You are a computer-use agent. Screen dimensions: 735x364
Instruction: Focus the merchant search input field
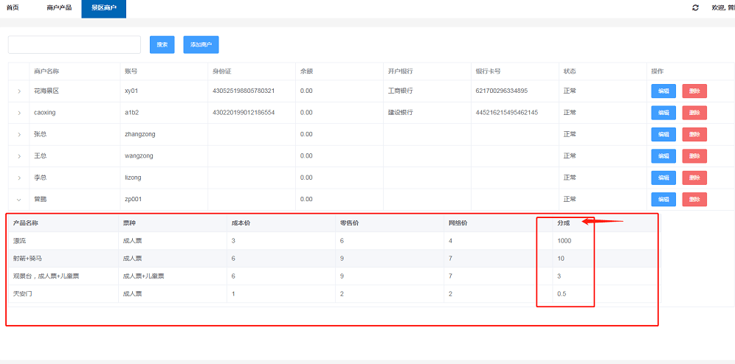point(75,44)
